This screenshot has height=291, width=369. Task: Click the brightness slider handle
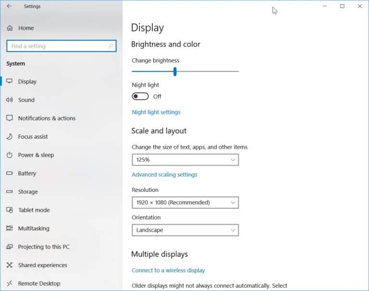(x=175, y=72)
